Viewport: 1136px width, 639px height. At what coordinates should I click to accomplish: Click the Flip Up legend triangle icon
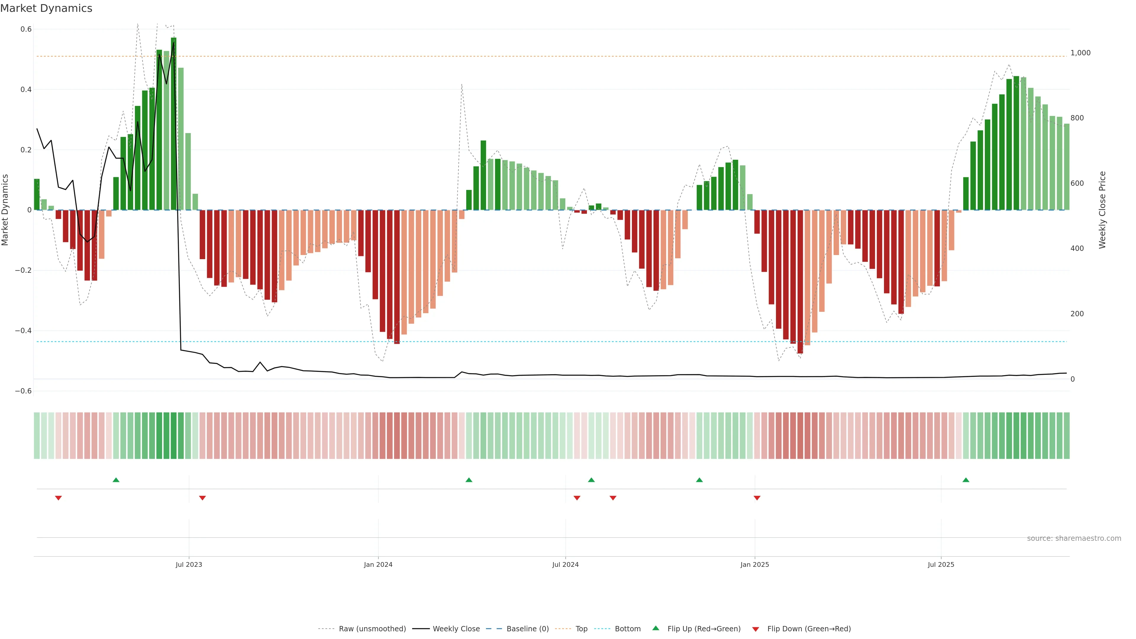656,628
